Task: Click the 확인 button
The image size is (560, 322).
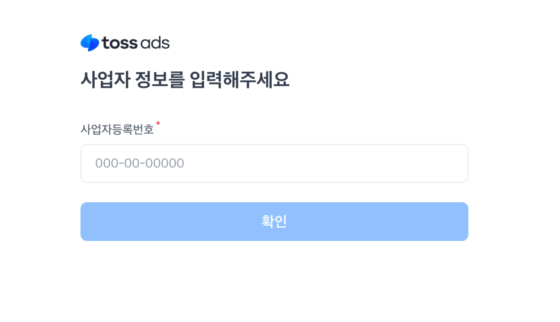Action: coord(274,221)
